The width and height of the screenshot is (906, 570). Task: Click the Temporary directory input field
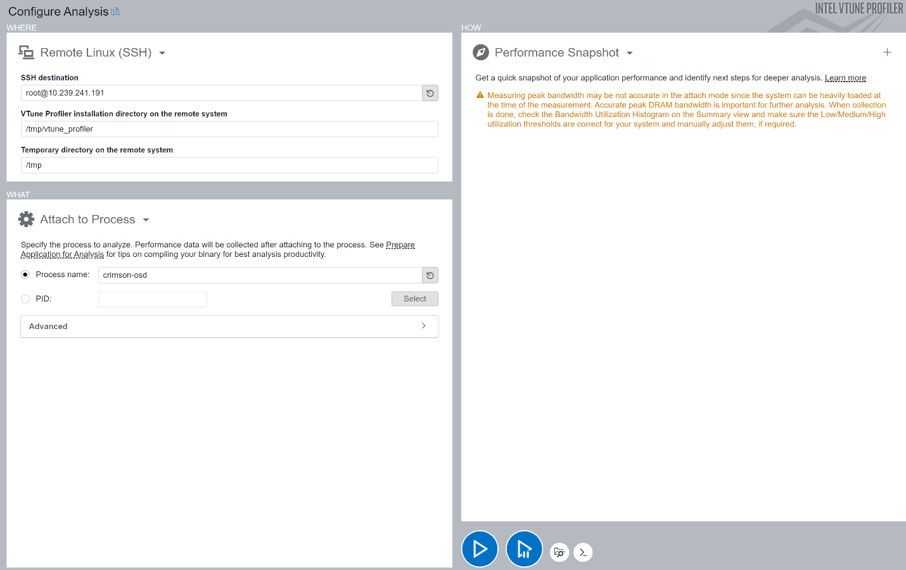point(229,165)
